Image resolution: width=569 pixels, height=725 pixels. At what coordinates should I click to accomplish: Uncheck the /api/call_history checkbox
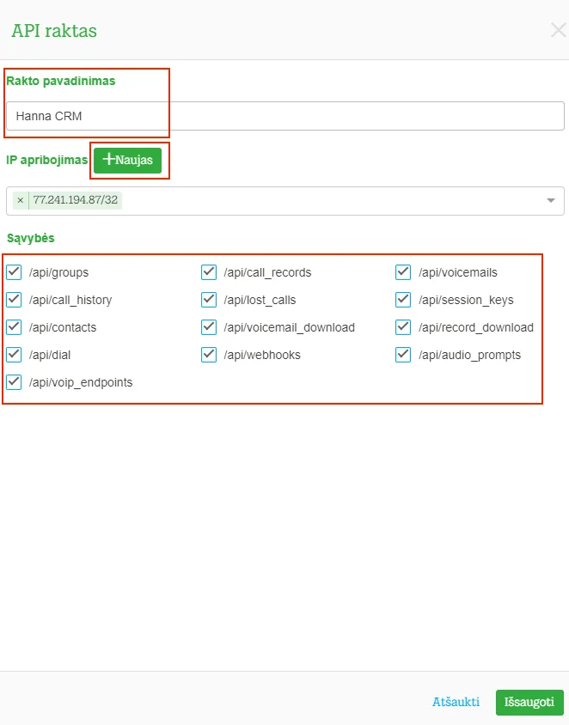(14, 300)
